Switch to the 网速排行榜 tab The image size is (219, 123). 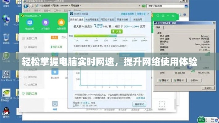[x=123, y=20]
